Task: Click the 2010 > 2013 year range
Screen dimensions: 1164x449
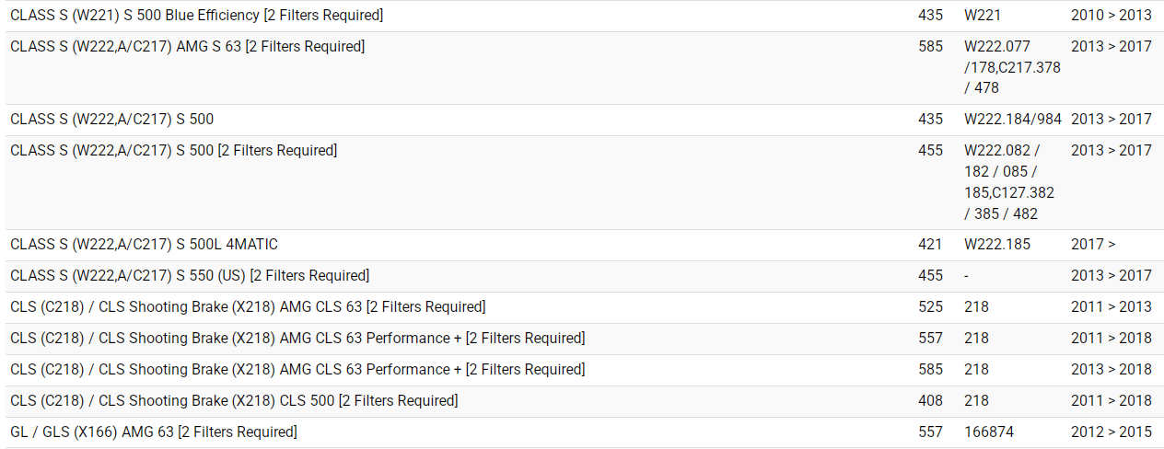Action: pyautogui.click(x=1111, y=16)
